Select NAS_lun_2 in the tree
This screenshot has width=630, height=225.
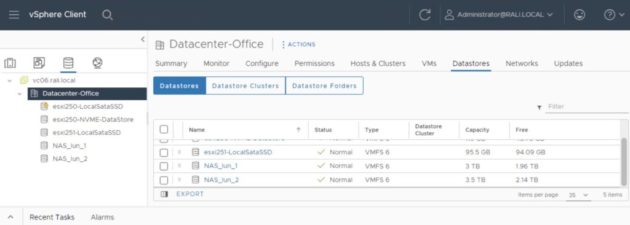pos(70,159)
